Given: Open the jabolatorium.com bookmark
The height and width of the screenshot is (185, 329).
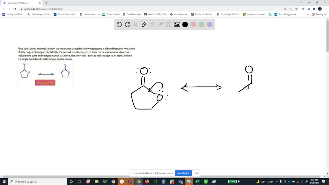Looking at the screenshot, I should pos(90,14).
